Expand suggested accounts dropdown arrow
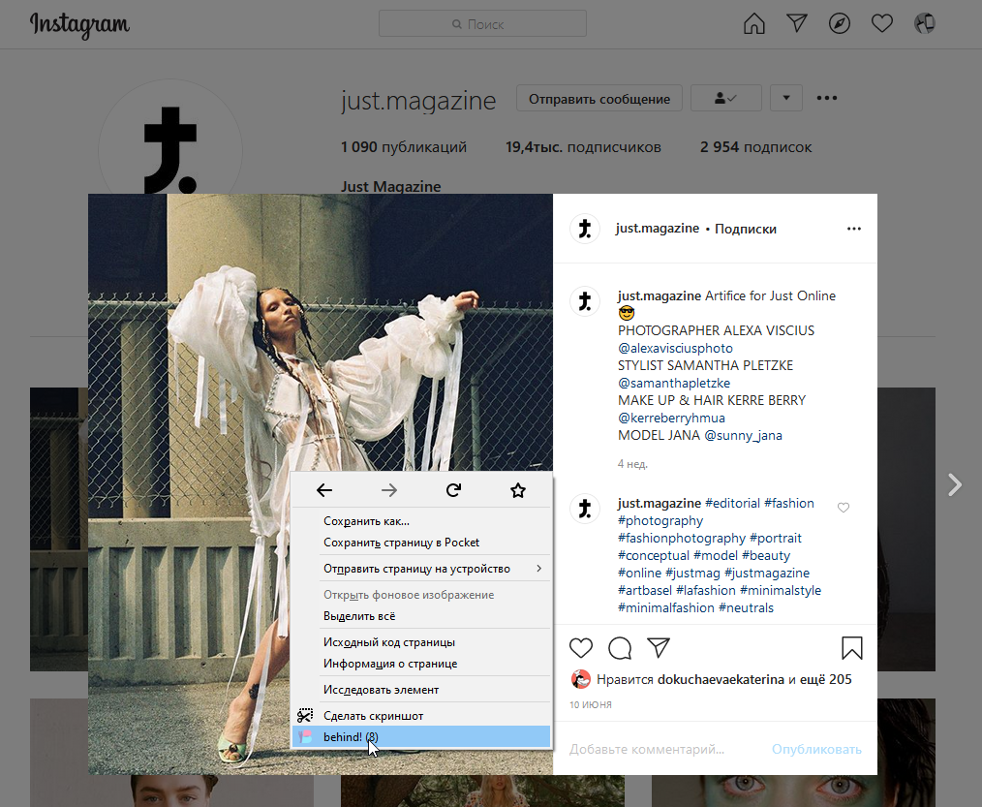982x807 pixels. pos(786,98)
